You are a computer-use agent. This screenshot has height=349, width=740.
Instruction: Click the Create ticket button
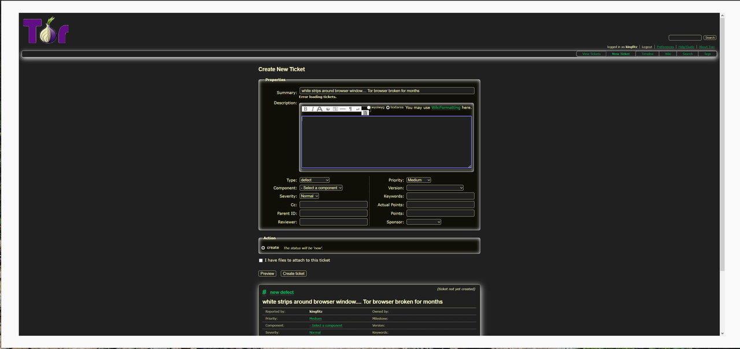[294, 273]
